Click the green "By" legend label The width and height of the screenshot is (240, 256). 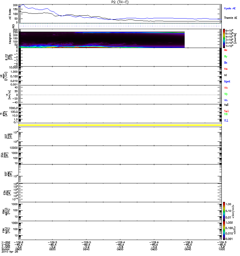[226, 57]
